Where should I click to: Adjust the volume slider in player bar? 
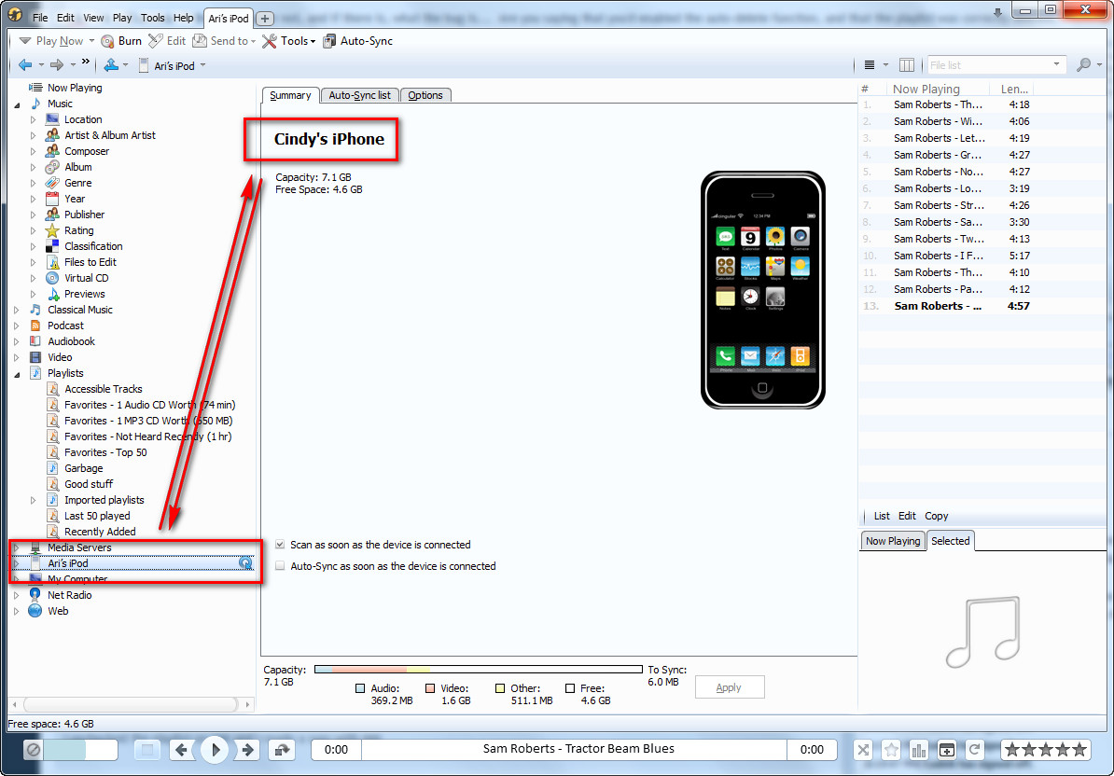coord(79,749)
